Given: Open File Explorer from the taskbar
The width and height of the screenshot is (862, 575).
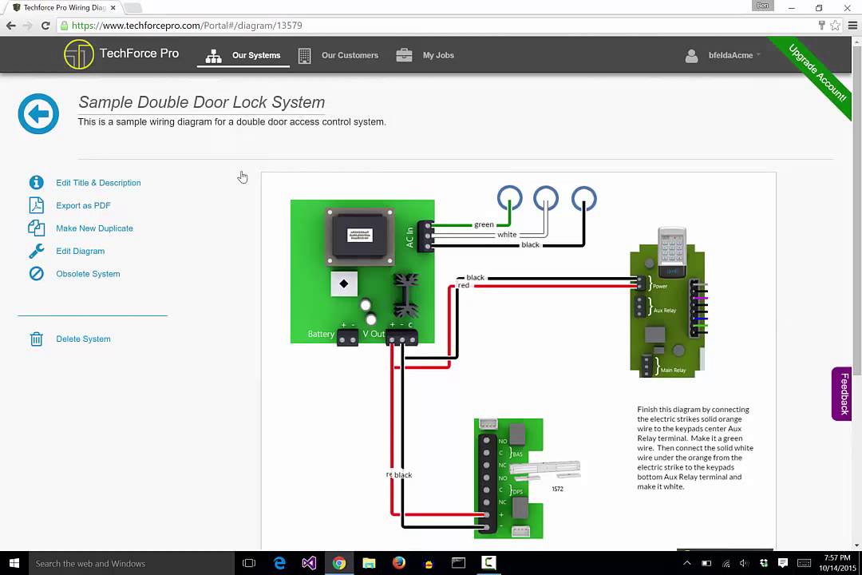Looking at the screenshot, I should [369, 563].
